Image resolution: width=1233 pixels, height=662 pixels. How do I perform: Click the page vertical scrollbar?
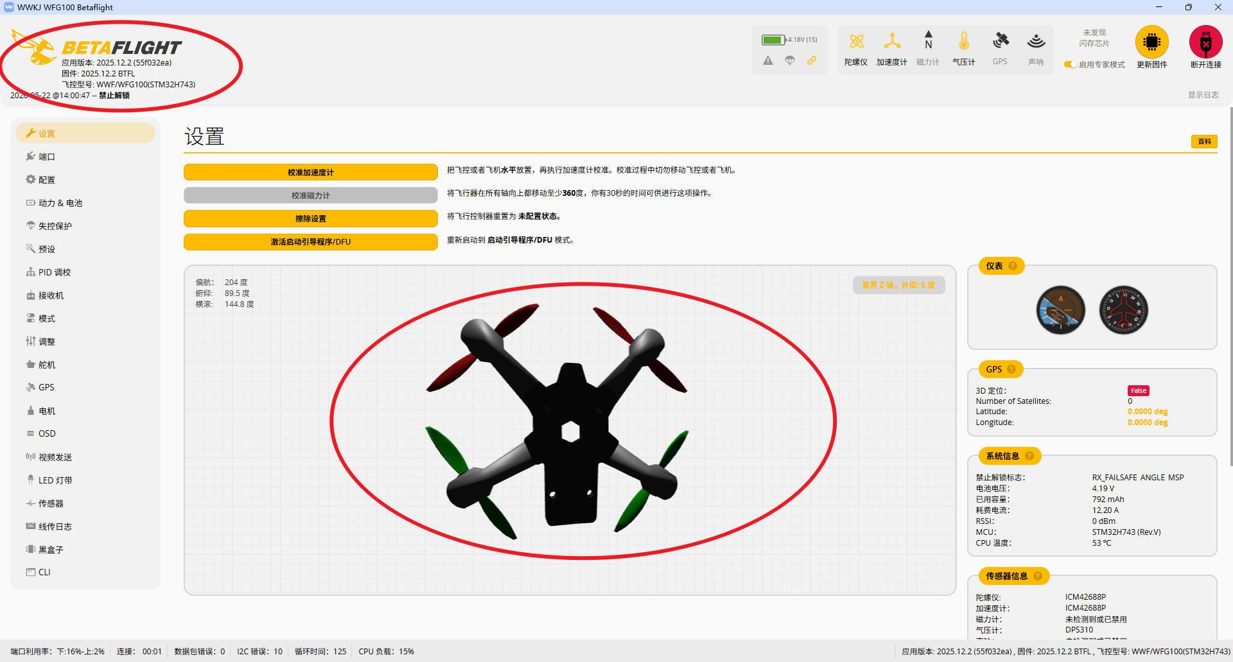coord(1230,286)
